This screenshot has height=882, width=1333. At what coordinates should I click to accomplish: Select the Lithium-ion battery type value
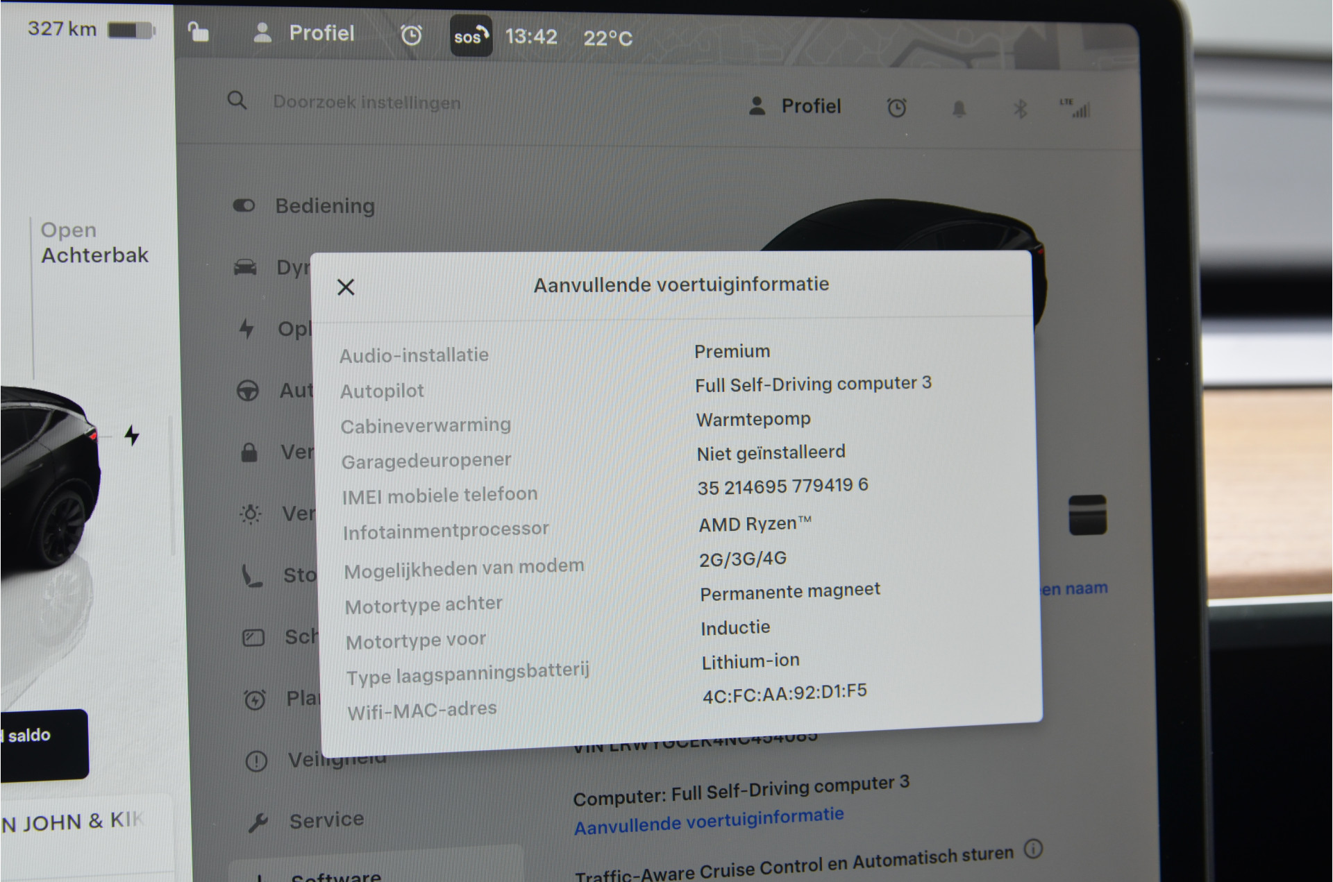point(751,661)
